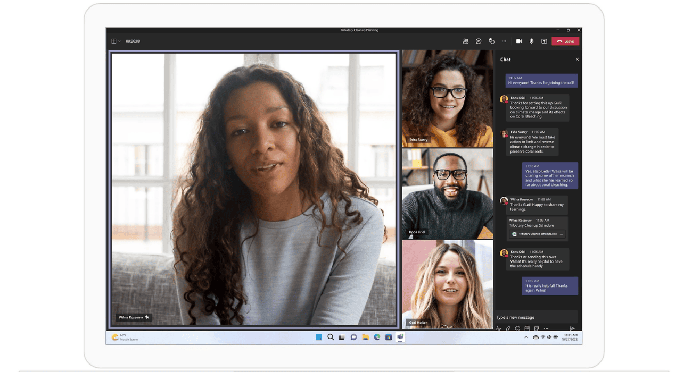Click the Guri Holter name label
This screenshot has height=372, width=692.
tap(418, 323)
